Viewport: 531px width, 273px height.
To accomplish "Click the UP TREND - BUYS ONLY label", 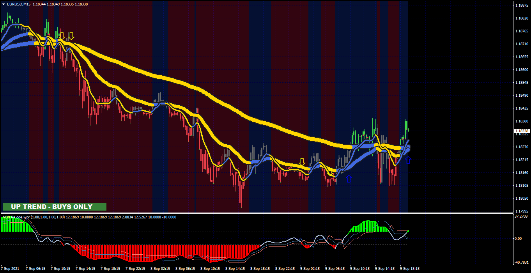I will (x=54, y=207).
